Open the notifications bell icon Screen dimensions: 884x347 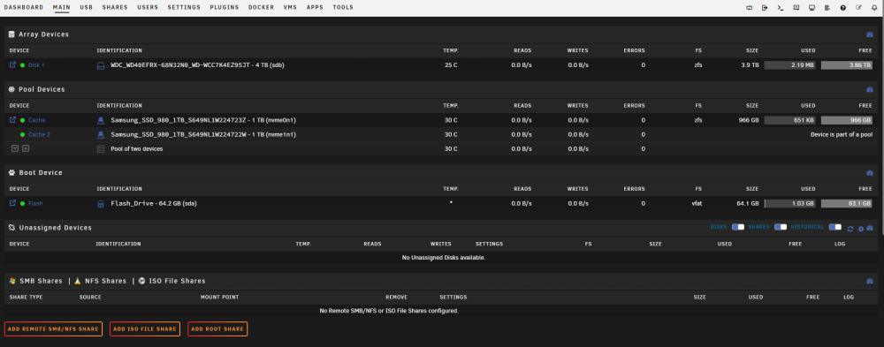pyautogui.click(x=874, y=8)
